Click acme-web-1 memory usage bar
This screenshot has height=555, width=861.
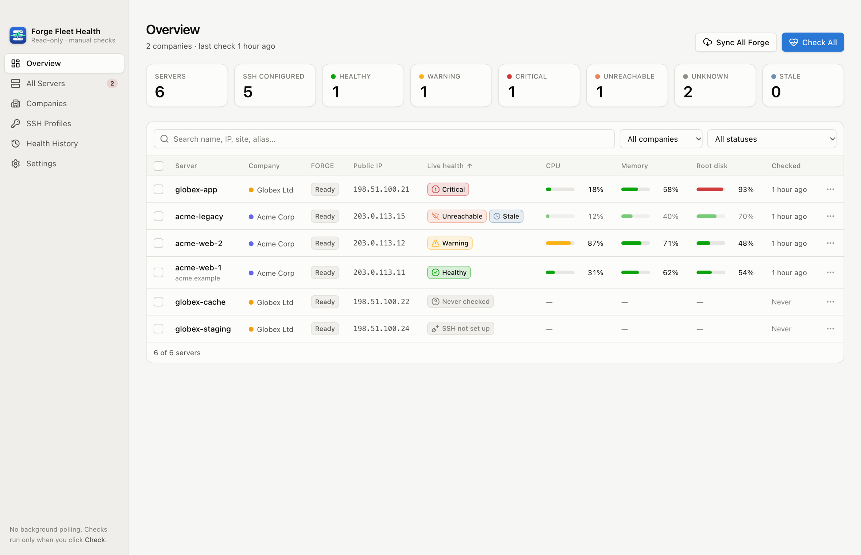(635, 273)
